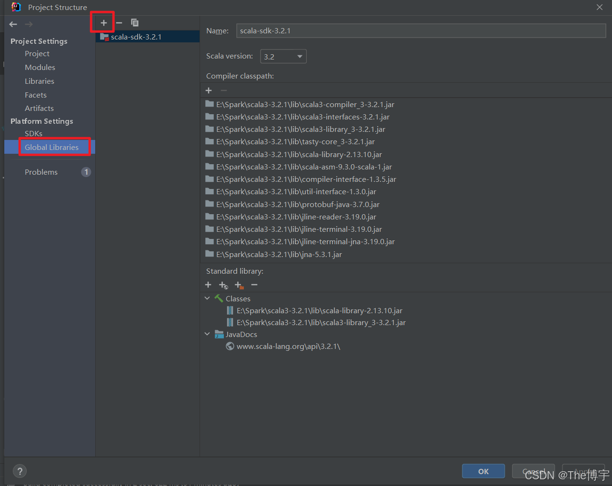
Task: Click the Classes hammer icon
Action: click(219, 298)
